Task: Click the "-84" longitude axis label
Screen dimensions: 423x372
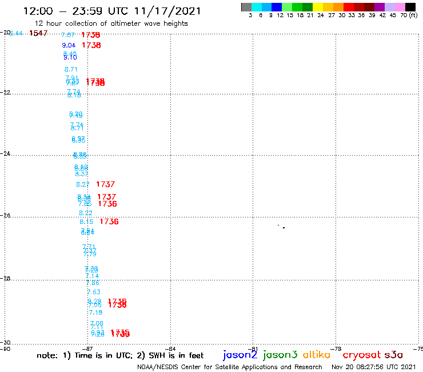Action: [170, 349]
